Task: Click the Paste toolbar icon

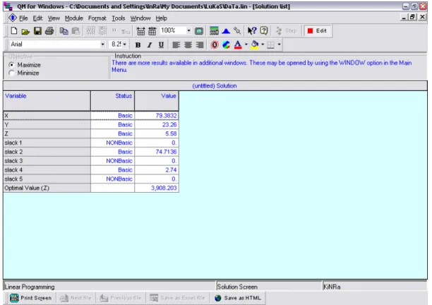Action: coord(76,31)
